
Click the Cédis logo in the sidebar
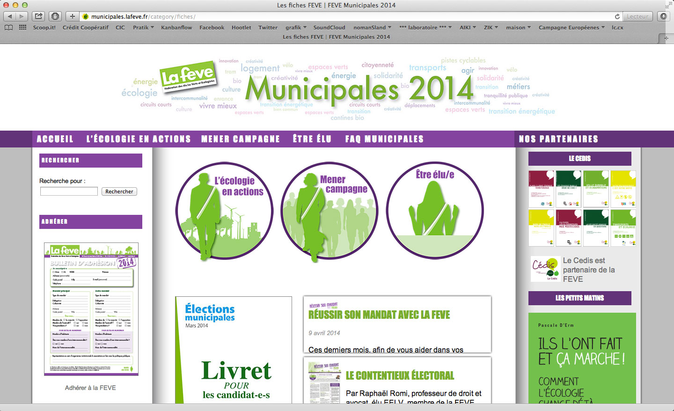(x=545, y=269)
